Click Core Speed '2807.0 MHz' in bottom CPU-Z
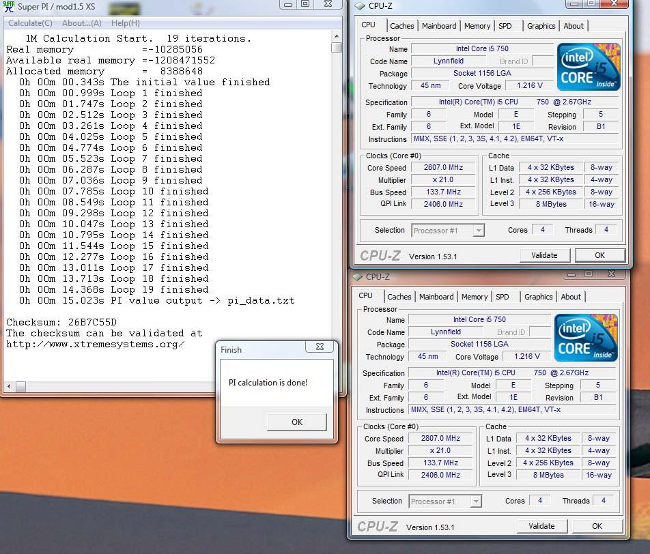650x554 pixels. point(440,439)
